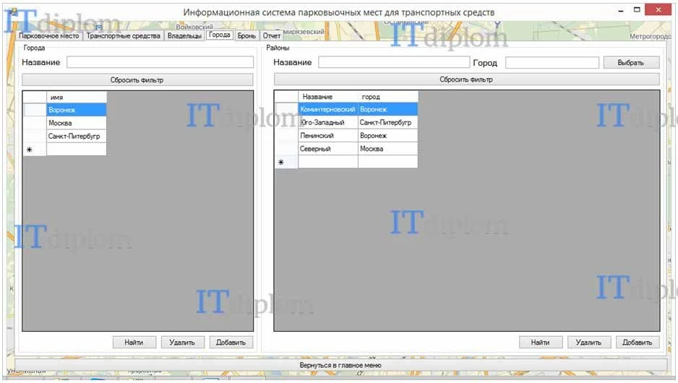The image size is (678, 383).
Task: Click the Выбрать button
Action: (631, 62)
